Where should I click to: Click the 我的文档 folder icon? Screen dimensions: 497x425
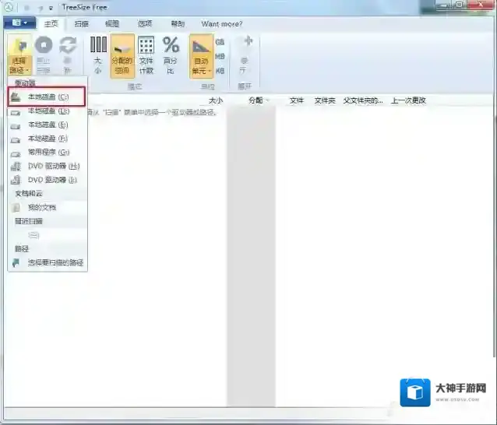click(x=16, y=207)
